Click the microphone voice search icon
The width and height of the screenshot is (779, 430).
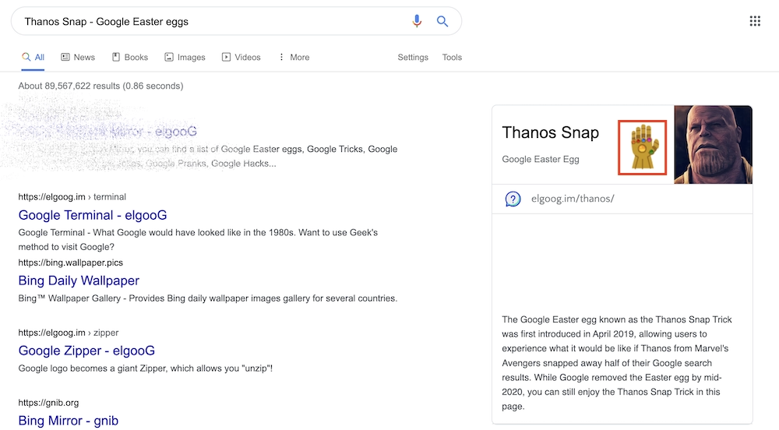pyautogui.click(x=417, y=22)
